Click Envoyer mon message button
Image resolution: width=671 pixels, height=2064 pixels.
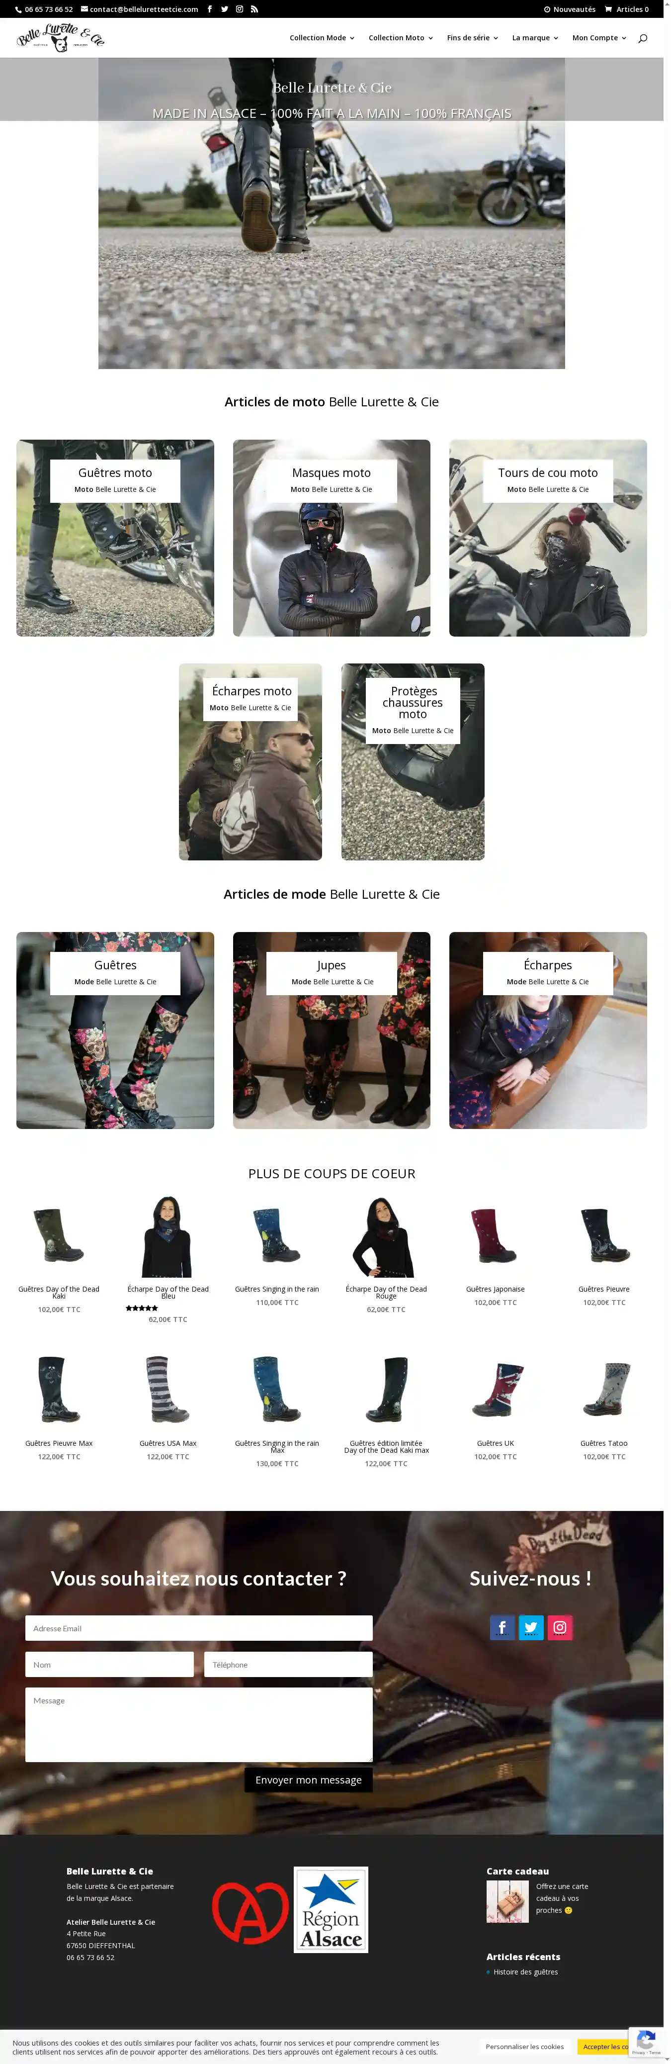[308, 1780]
